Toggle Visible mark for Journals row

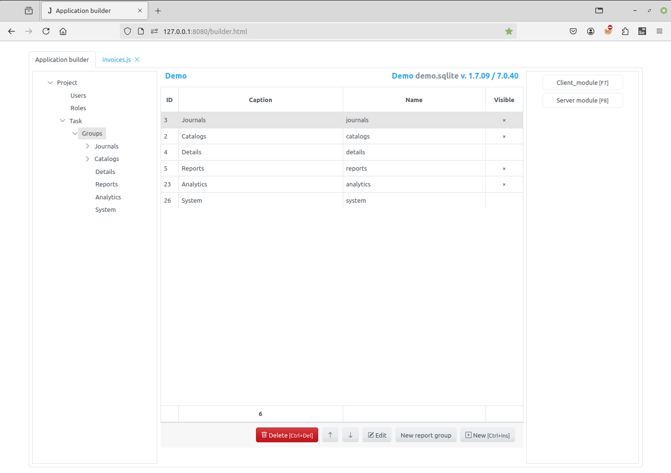pyautogui.click(x=504, y=120)
